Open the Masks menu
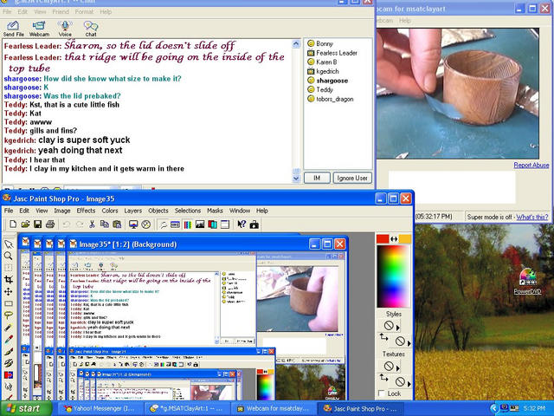Screen dimensions: 554x416 [215, 211]
